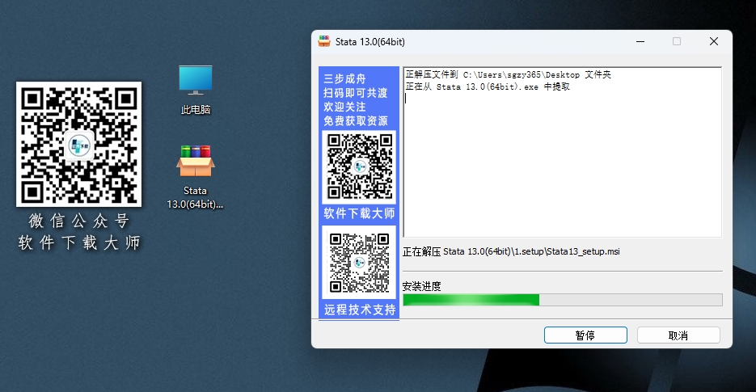The image size is (756, 392).
Task: Click the 远程技术支持 banner text
Action: [360, 310]
